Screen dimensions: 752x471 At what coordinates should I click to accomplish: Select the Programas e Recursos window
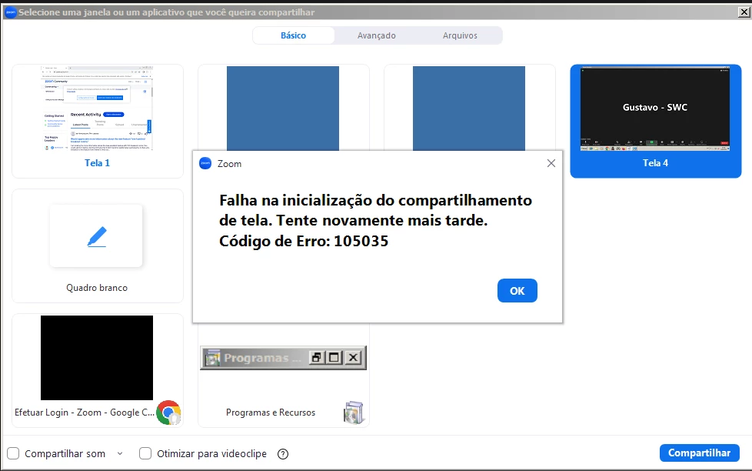point(284,375)
